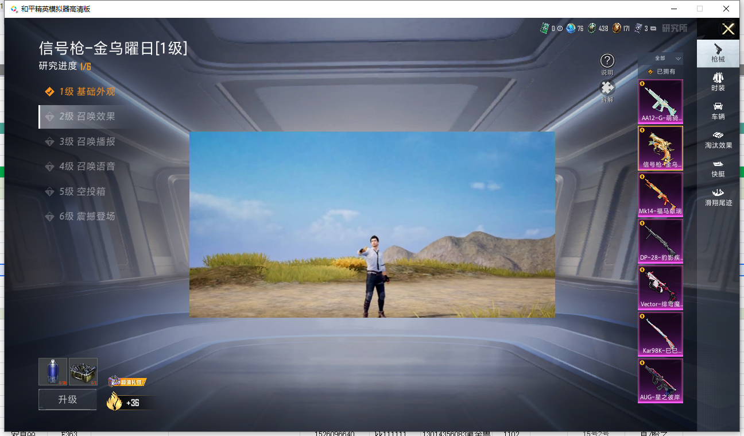Select the AUG-星之彼岸 skin thumbnail
744x436 pixels.
pos(661,380)
